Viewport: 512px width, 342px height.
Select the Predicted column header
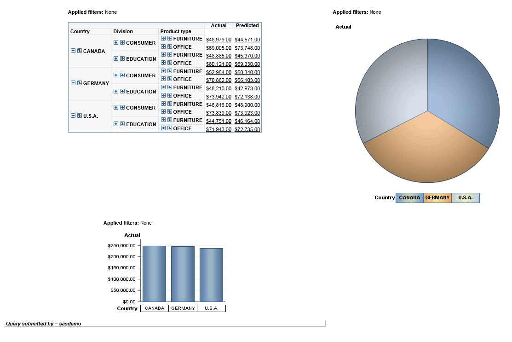pyautogui.click(x=247, y=25)
